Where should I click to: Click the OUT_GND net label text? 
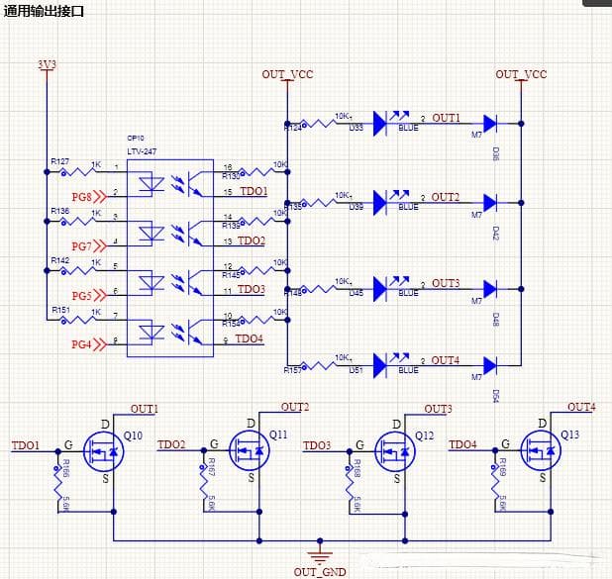[x=320, y=572]
